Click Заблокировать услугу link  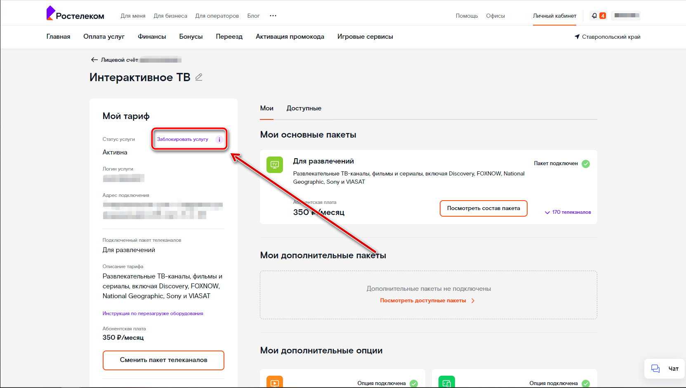point(182,139)
